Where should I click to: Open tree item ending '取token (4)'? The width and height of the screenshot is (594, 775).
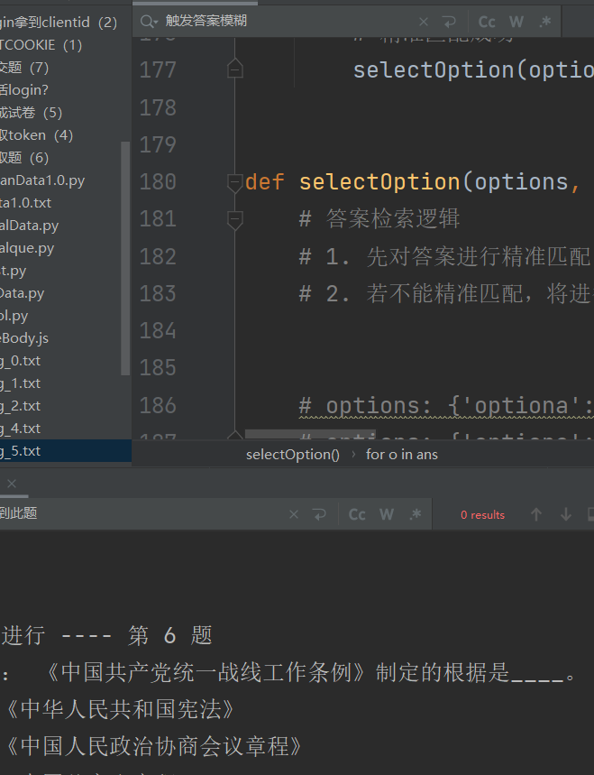click(37, 135)
